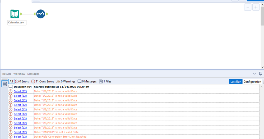Collapse the Results panel with chevron
The width and height of the screenshot is (264, 139).
click(x=254, y=74)
